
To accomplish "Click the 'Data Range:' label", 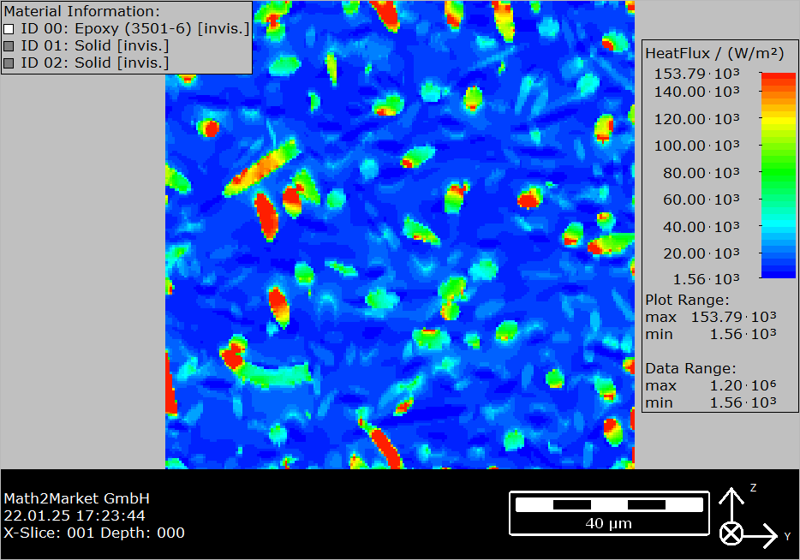I will tap(690, 368).
